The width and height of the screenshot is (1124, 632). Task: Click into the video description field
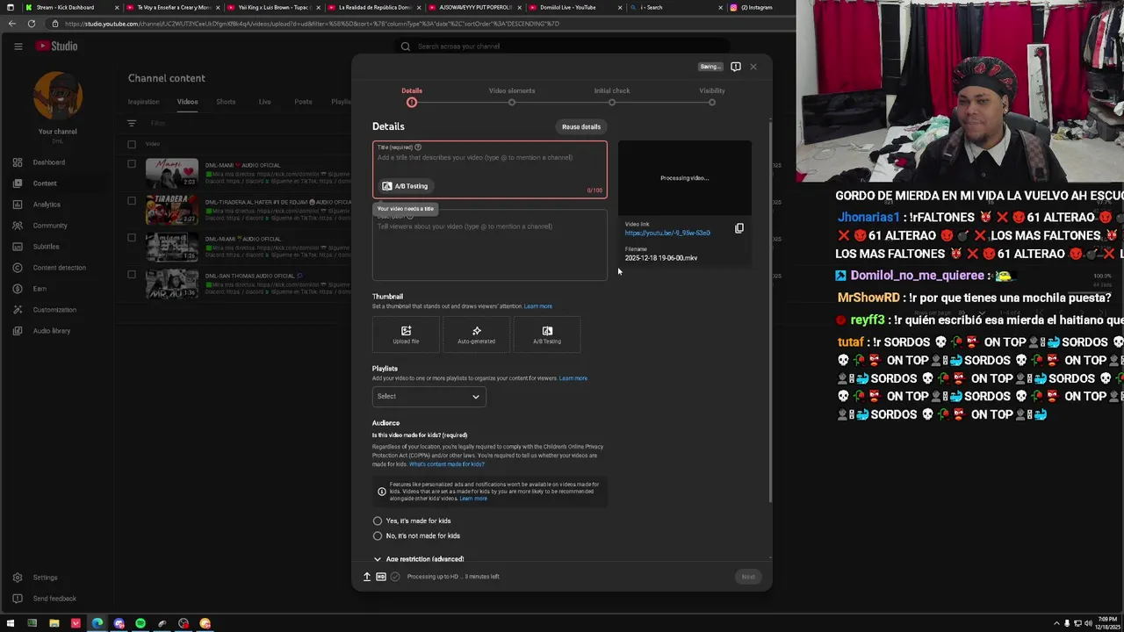pos(489,246)
